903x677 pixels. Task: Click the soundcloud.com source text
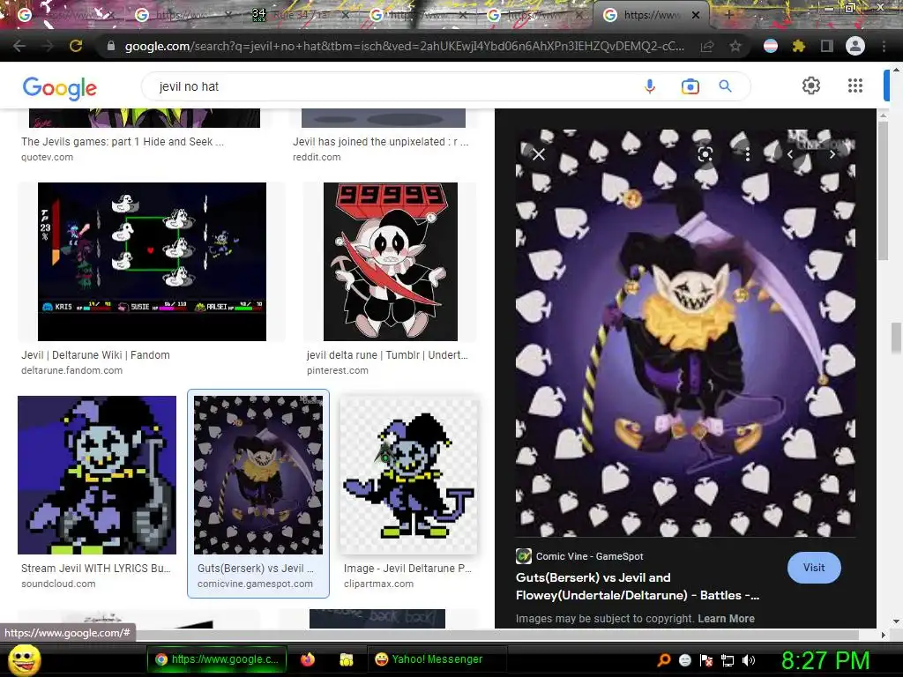58,584
